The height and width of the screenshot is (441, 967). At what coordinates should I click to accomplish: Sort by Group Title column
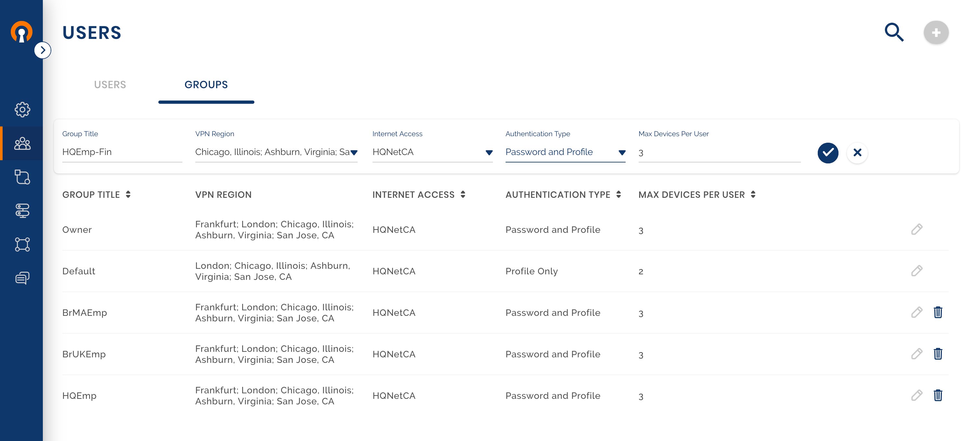pyautogui.click(x=128, y=195)
